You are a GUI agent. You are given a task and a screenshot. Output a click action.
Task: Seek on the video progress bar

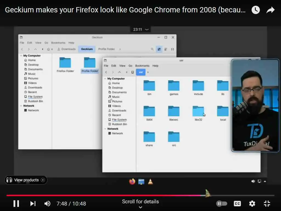[x=140, y=195]
